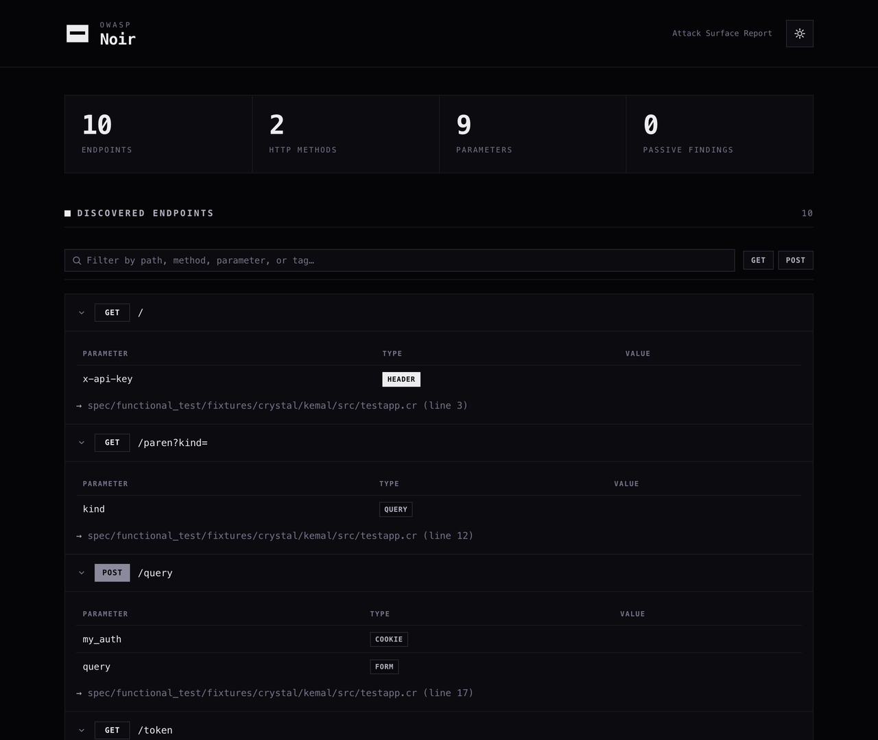The height and width of the screenshot is (740, 878).
Task: Click the /query endpoint path
Action: click(x=155, y=573)
